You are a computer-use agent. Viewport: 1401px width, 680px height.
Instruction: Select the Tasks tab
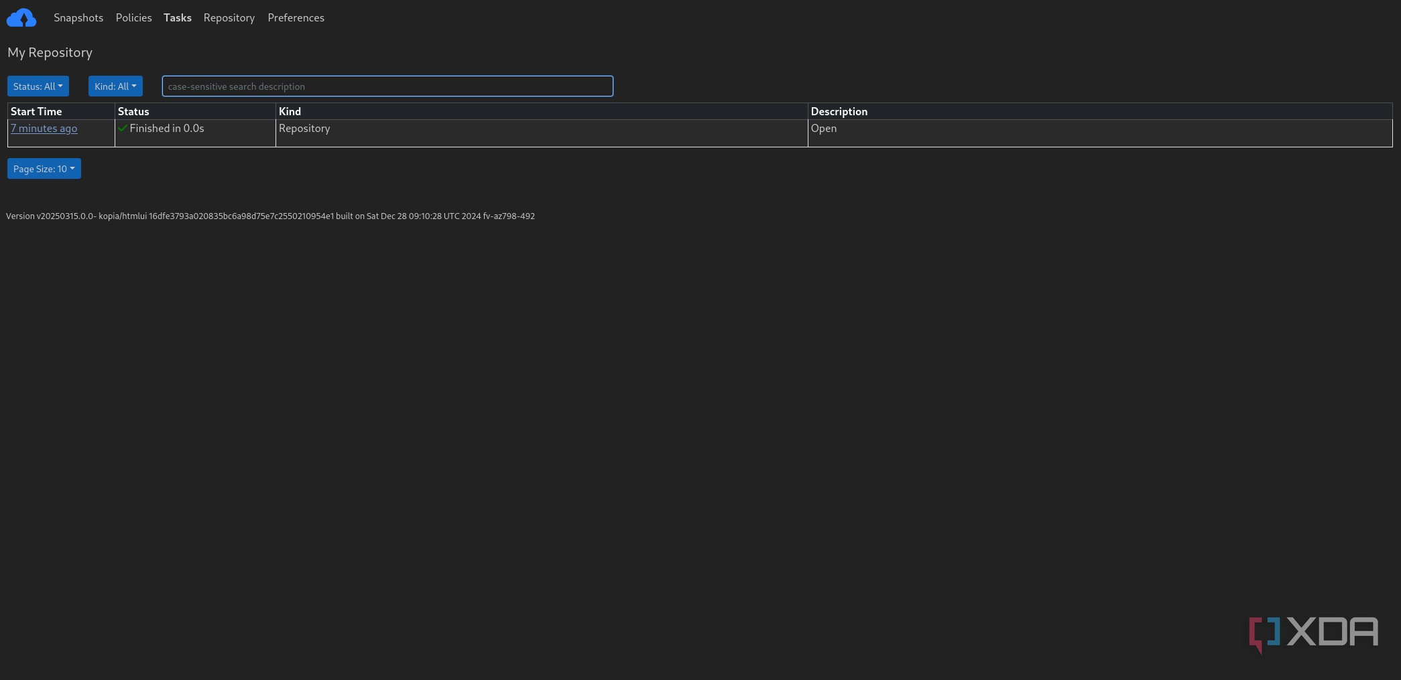coord(178,18)
